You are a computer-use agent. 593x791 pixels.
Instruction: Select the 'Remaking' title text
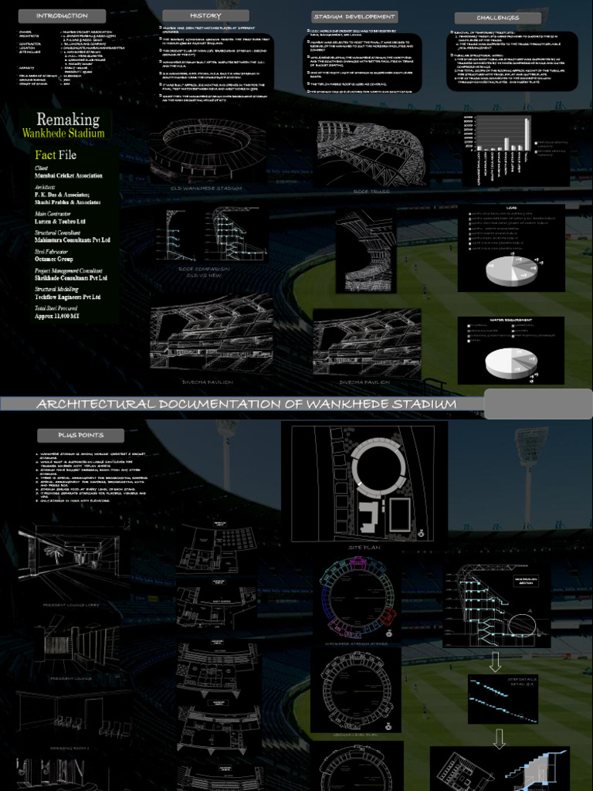(x=68, y=120)
